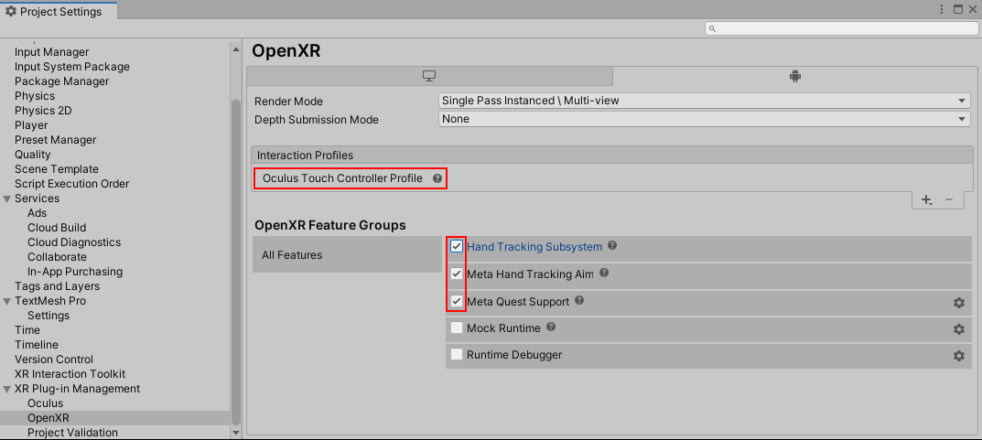Select All Features feature group
This screenshot has height=440, width=982.
coord(346,255)
